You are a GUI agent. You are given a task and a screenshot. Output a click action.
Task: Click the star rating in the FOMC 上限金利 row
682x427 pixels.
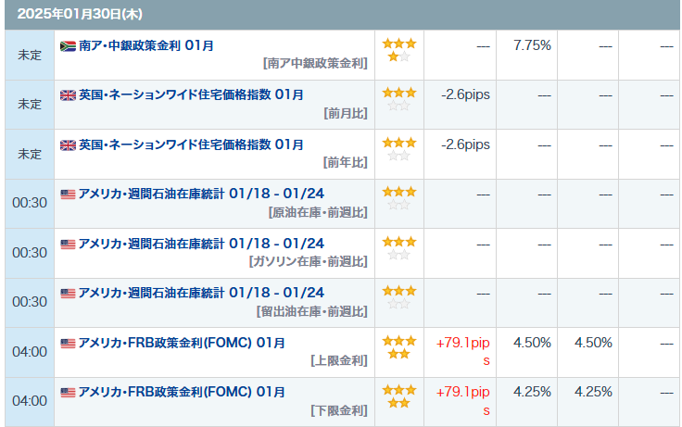pyautogui.click(x=399, y=348)
